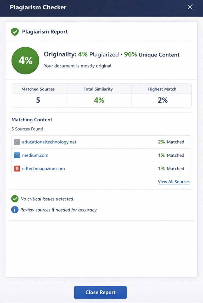Click the 1% Matched label for medium.com
This screenshot has width=203, height=303.
171,155
